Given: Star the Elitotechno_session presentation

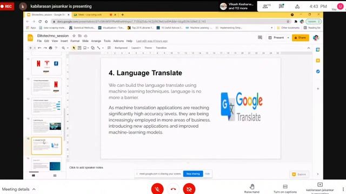Looking at the screenshot, I should click(x=74, y=36).
